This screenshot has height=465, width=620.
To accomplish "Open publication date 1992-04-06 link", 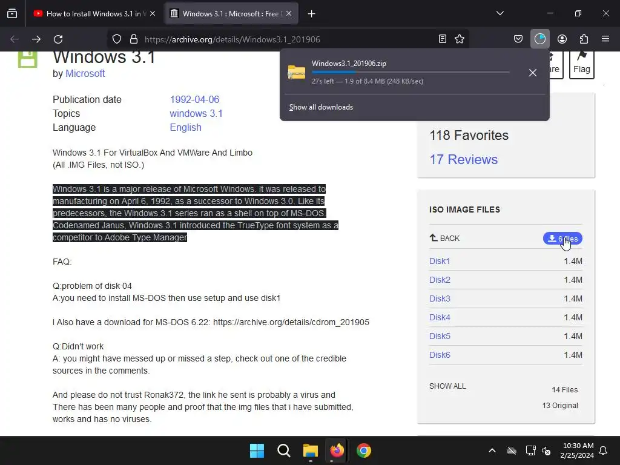I will (x=194, y=100).
